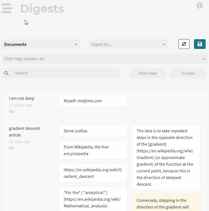Pick a From date
Viewport: 209px width, 211px height.
point(148,73)
